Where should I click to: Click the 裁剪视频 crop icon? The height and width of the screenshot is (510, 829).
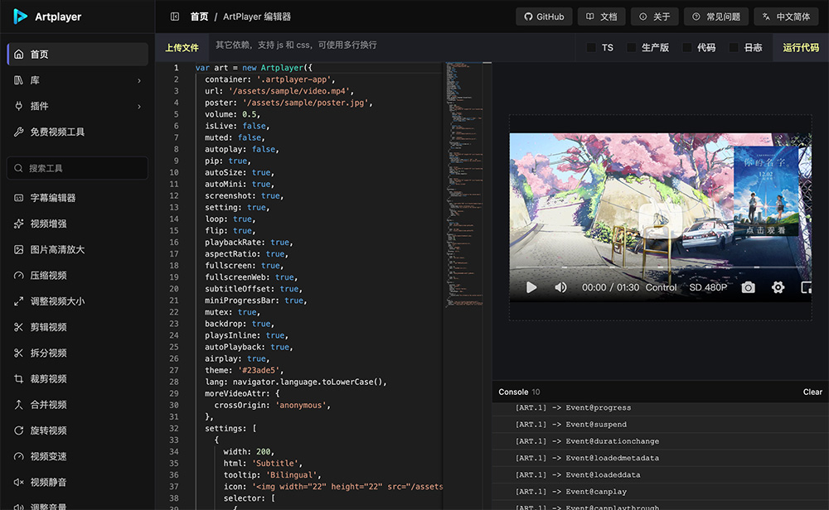(x=18, y=379)
